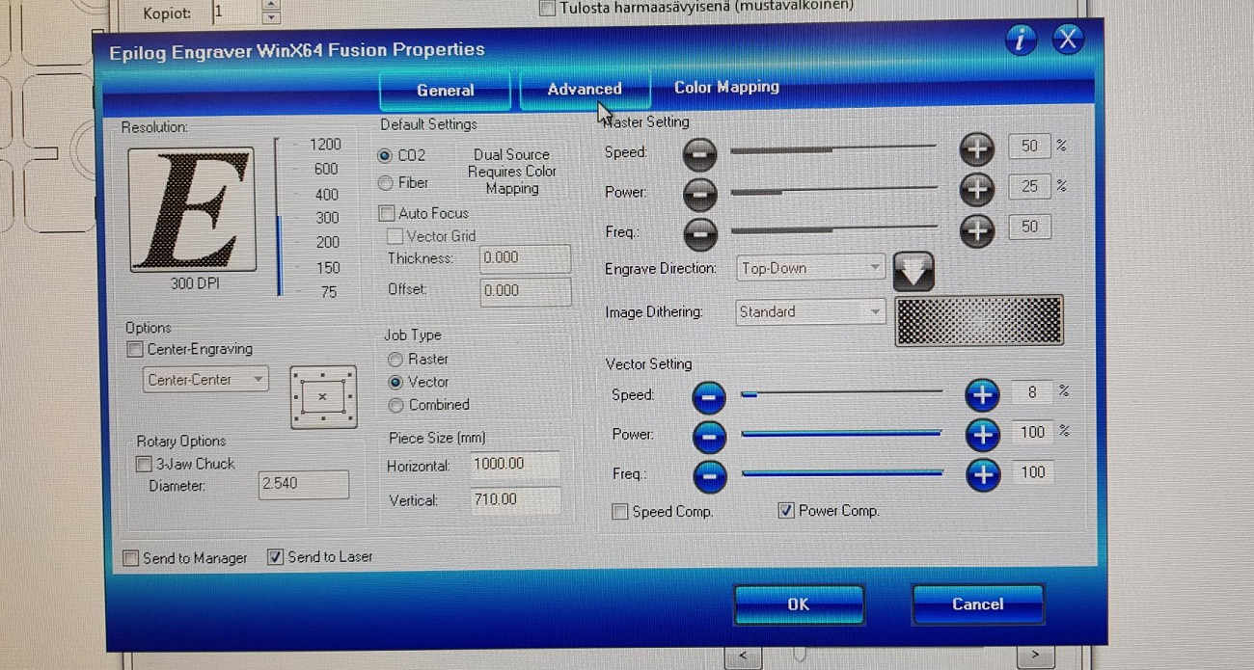This screenshot has width=1254, height=670.
Task: Select Combined job type
Action: point(395,406)
